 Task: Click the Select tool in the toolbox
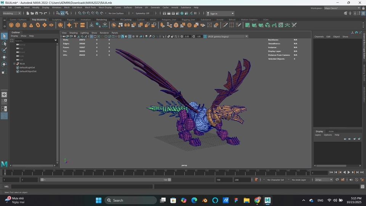(x=4, y=36)
